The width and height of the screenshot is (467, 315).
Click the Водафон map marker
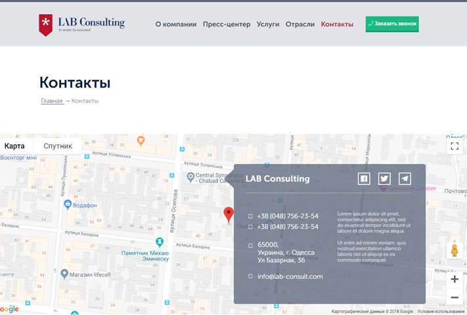pos(68,204)
